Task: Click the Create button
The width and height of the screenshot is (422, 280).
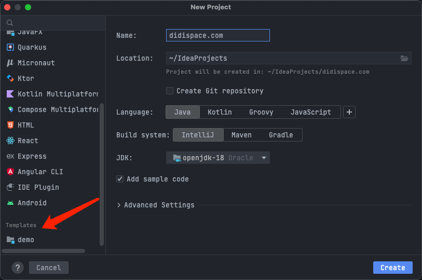Action: [392, 268]
